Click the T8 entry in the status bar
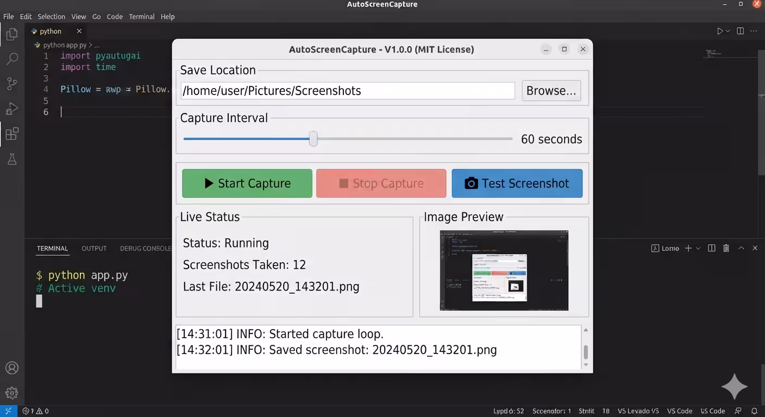The width and height of the screenshot is (765, 417). [606, 411]
